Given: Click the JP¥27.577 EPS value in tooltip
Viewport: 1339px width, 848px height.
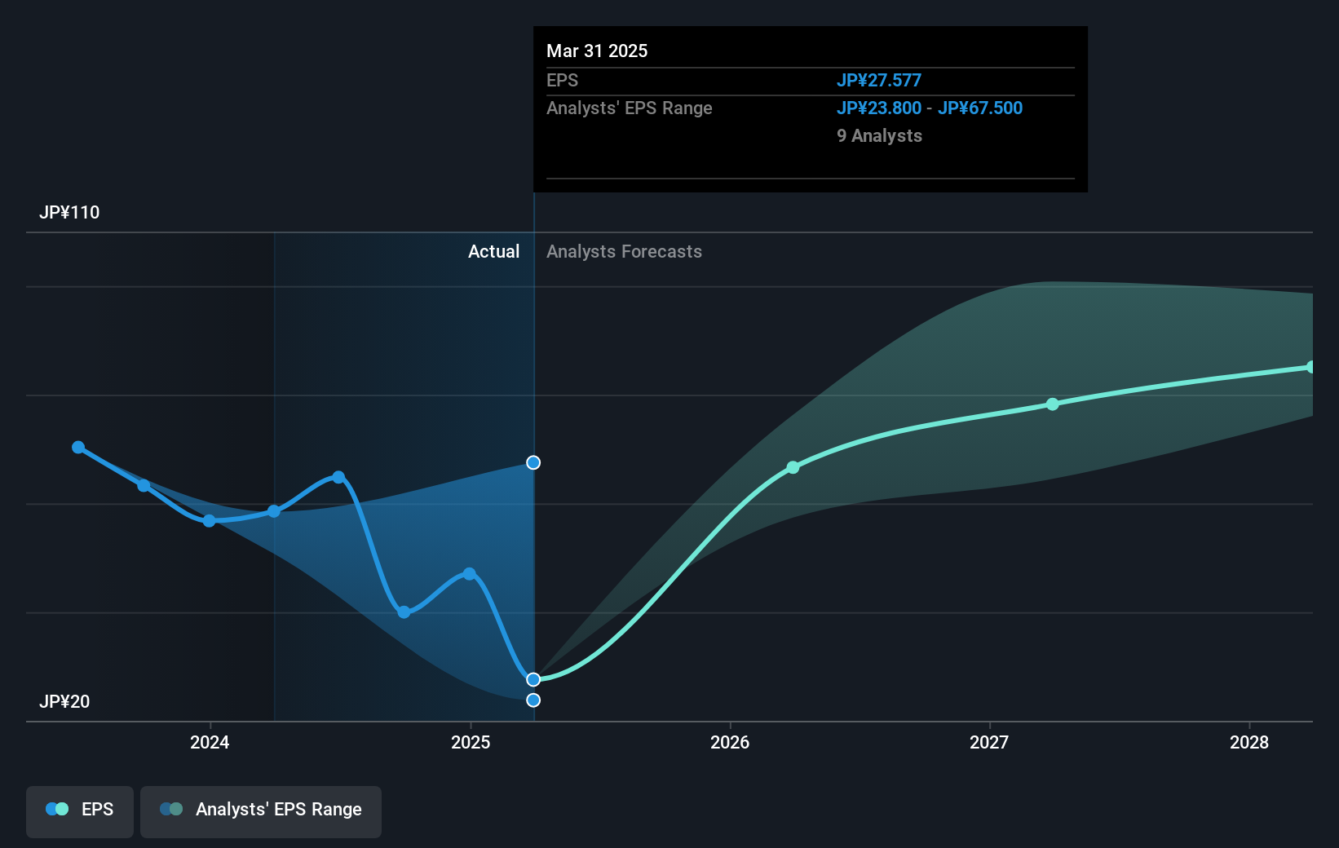Looking at the screenshot, I should (879, 81).
